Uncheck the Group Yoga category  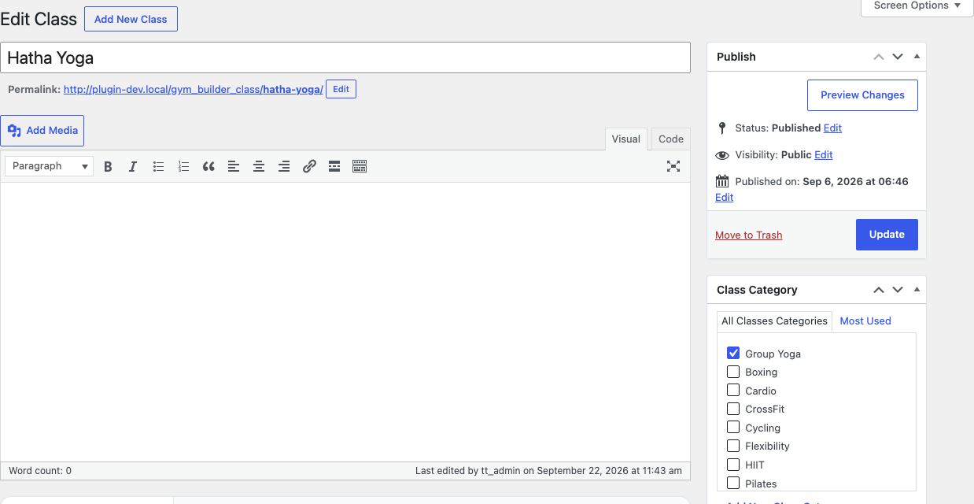[x=733, y=353]
